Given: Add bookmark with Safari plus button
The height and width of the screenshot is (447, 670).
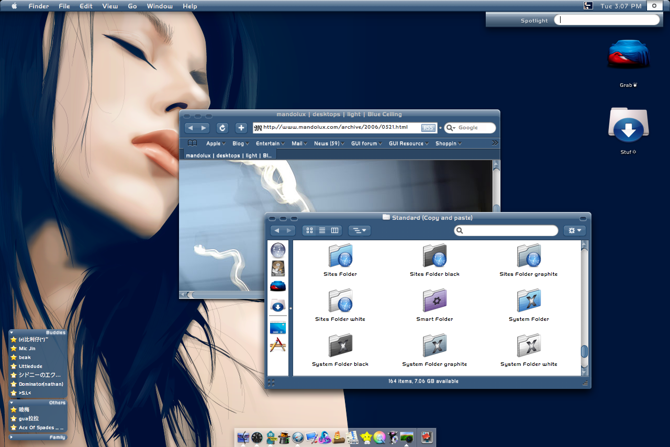Looking at the screenshot, I should tap(241, 128).
